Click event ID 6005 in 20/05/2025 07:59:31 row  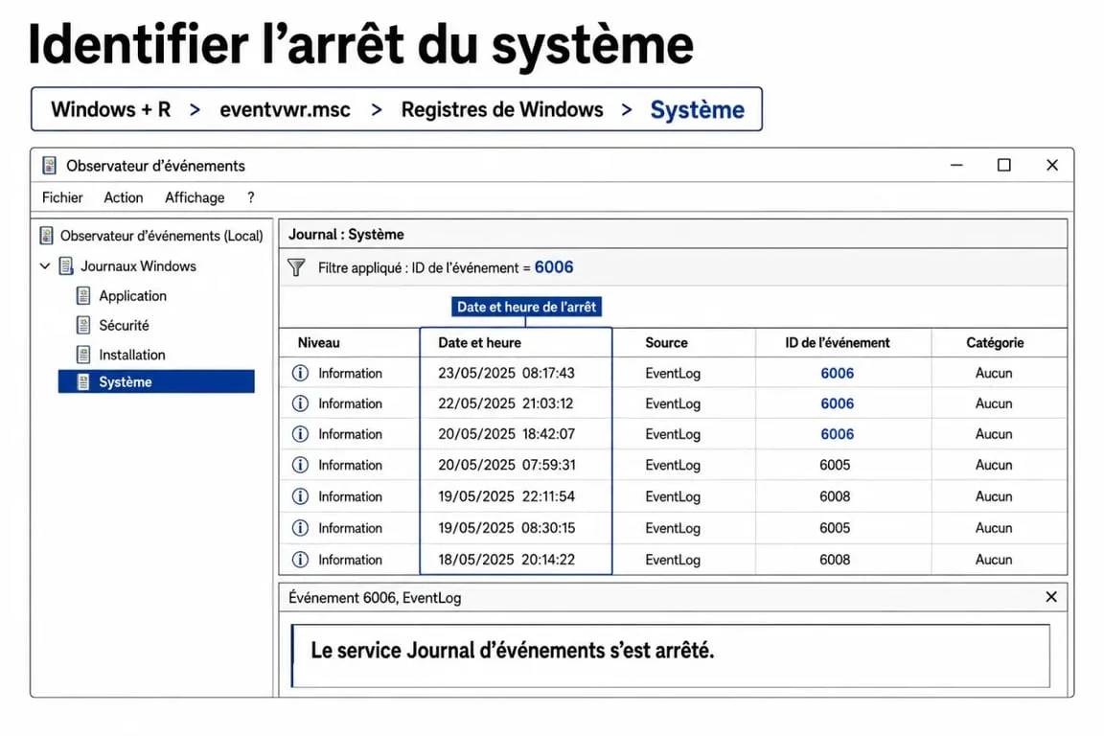[x=835, y=465]
